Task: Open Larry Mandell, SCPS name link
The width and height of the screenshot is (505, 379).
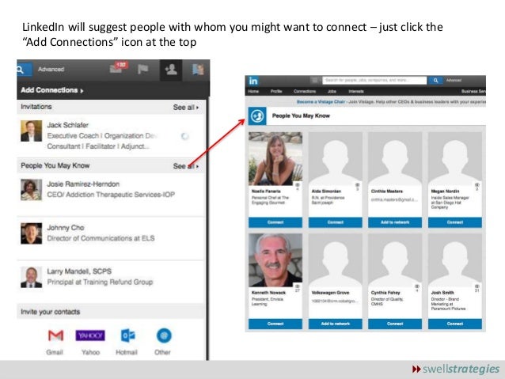Action: click(x=79, y=271)
